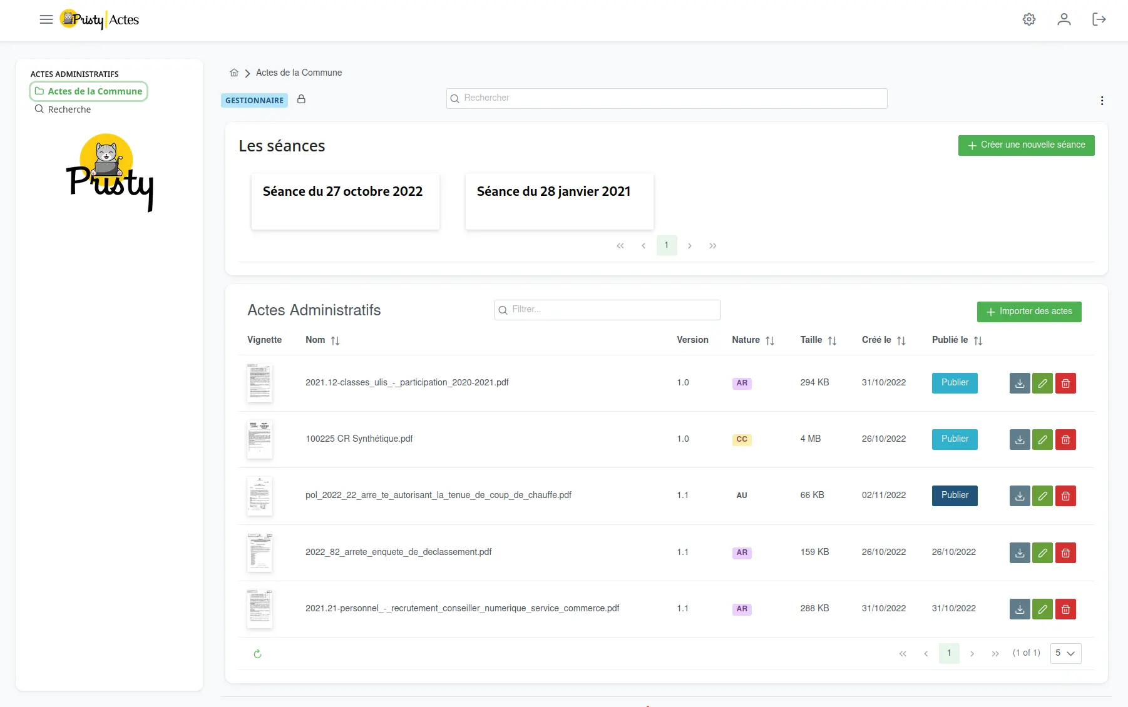Sort the table by Nature
The height and width of the screenshot is (707, 1128).
coord(770,340)
